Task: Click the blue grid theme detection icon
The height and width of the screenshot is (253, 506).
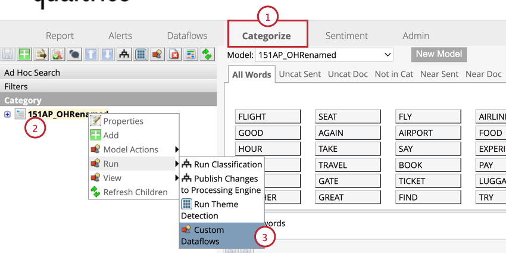Action: [140, 54]
